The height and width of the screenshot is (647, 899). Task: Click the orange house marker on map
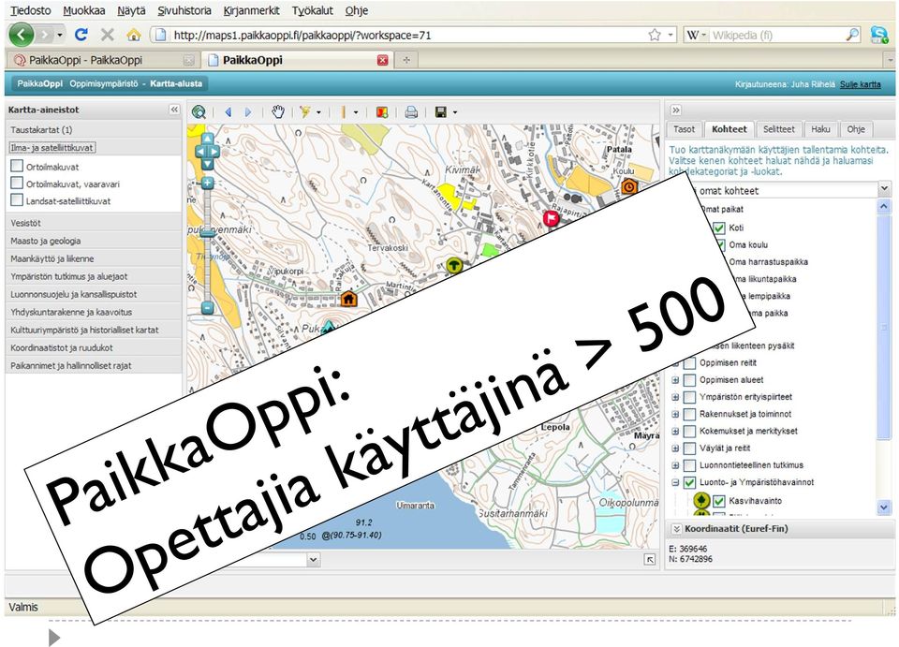[348, 299]
